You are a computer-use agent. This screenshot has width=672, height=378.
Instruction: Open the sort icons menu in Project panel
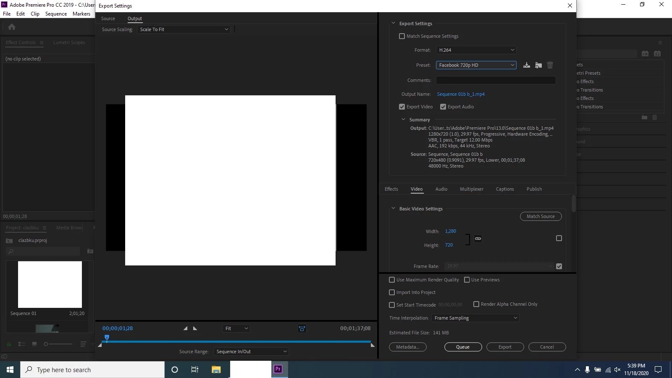[83, 344]
